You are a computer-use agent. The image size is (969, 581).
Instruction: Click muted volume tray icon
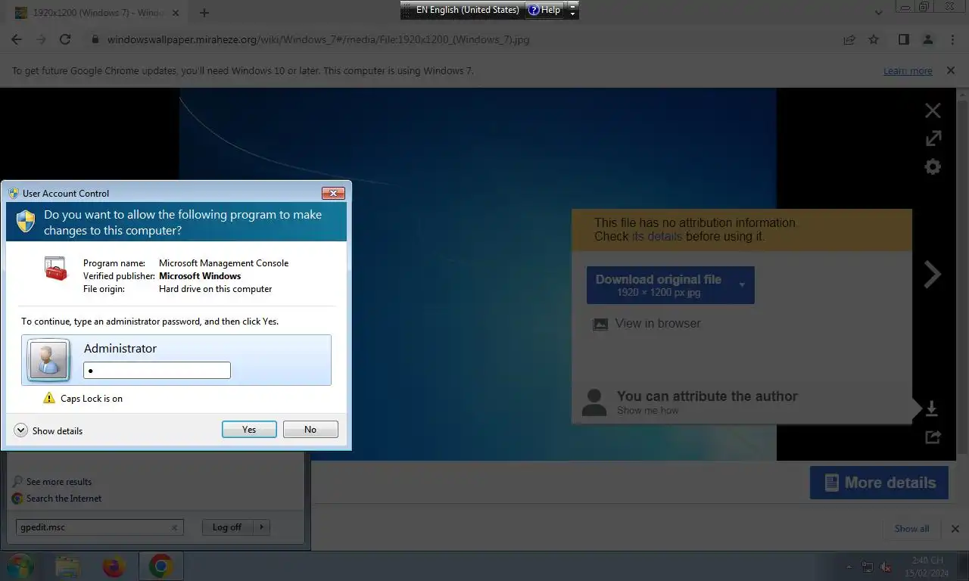886,567
